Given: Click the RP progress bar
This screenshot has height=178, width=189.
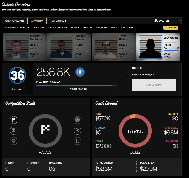Looking at the screenshot, I should coord(77,86).
